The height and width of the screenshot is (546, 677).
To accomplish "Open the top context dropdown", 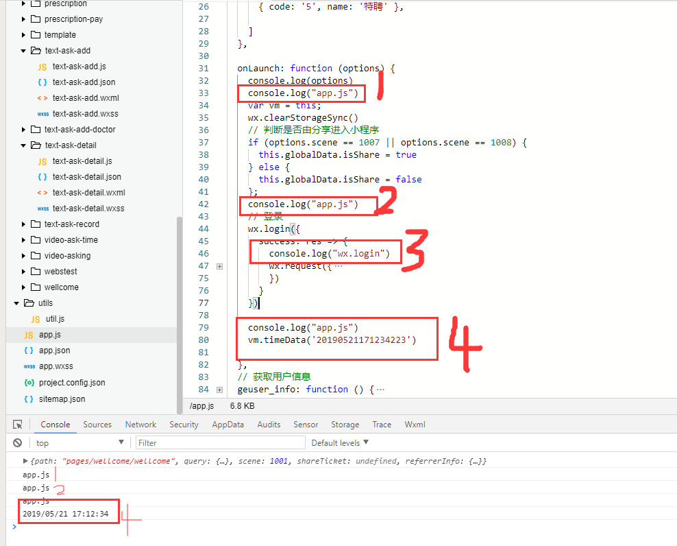I will (x=79, y=443).
